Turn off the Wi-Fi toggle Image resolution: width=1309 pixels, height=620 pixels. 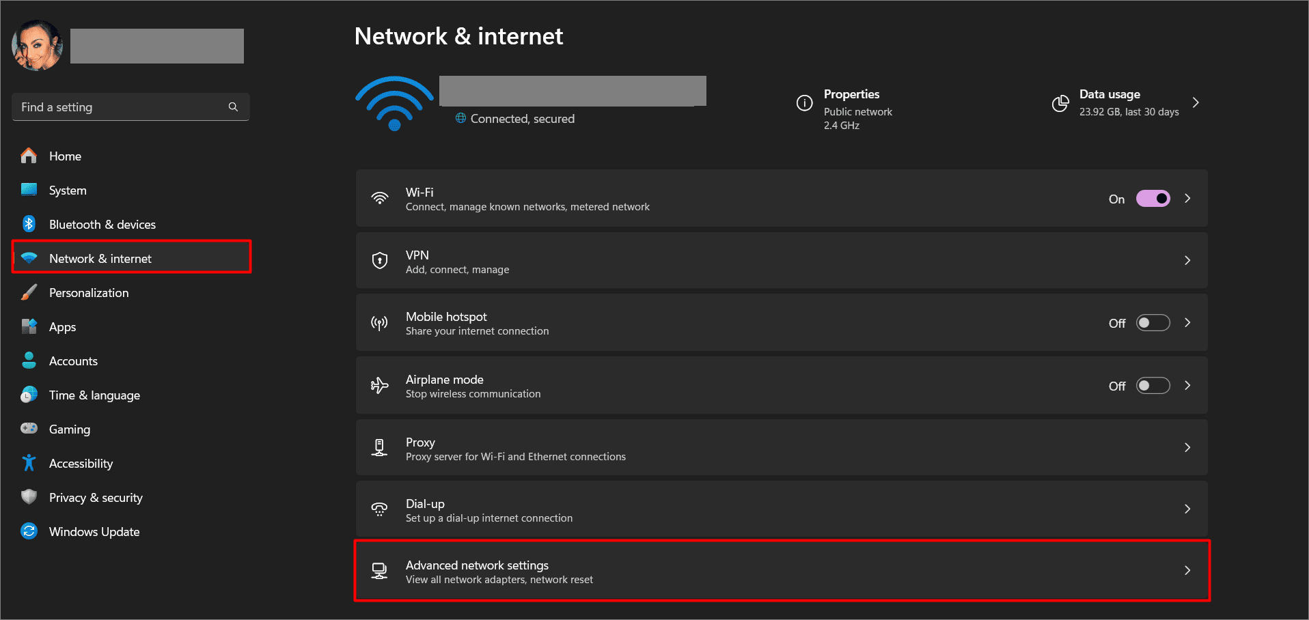(1153, 198)
